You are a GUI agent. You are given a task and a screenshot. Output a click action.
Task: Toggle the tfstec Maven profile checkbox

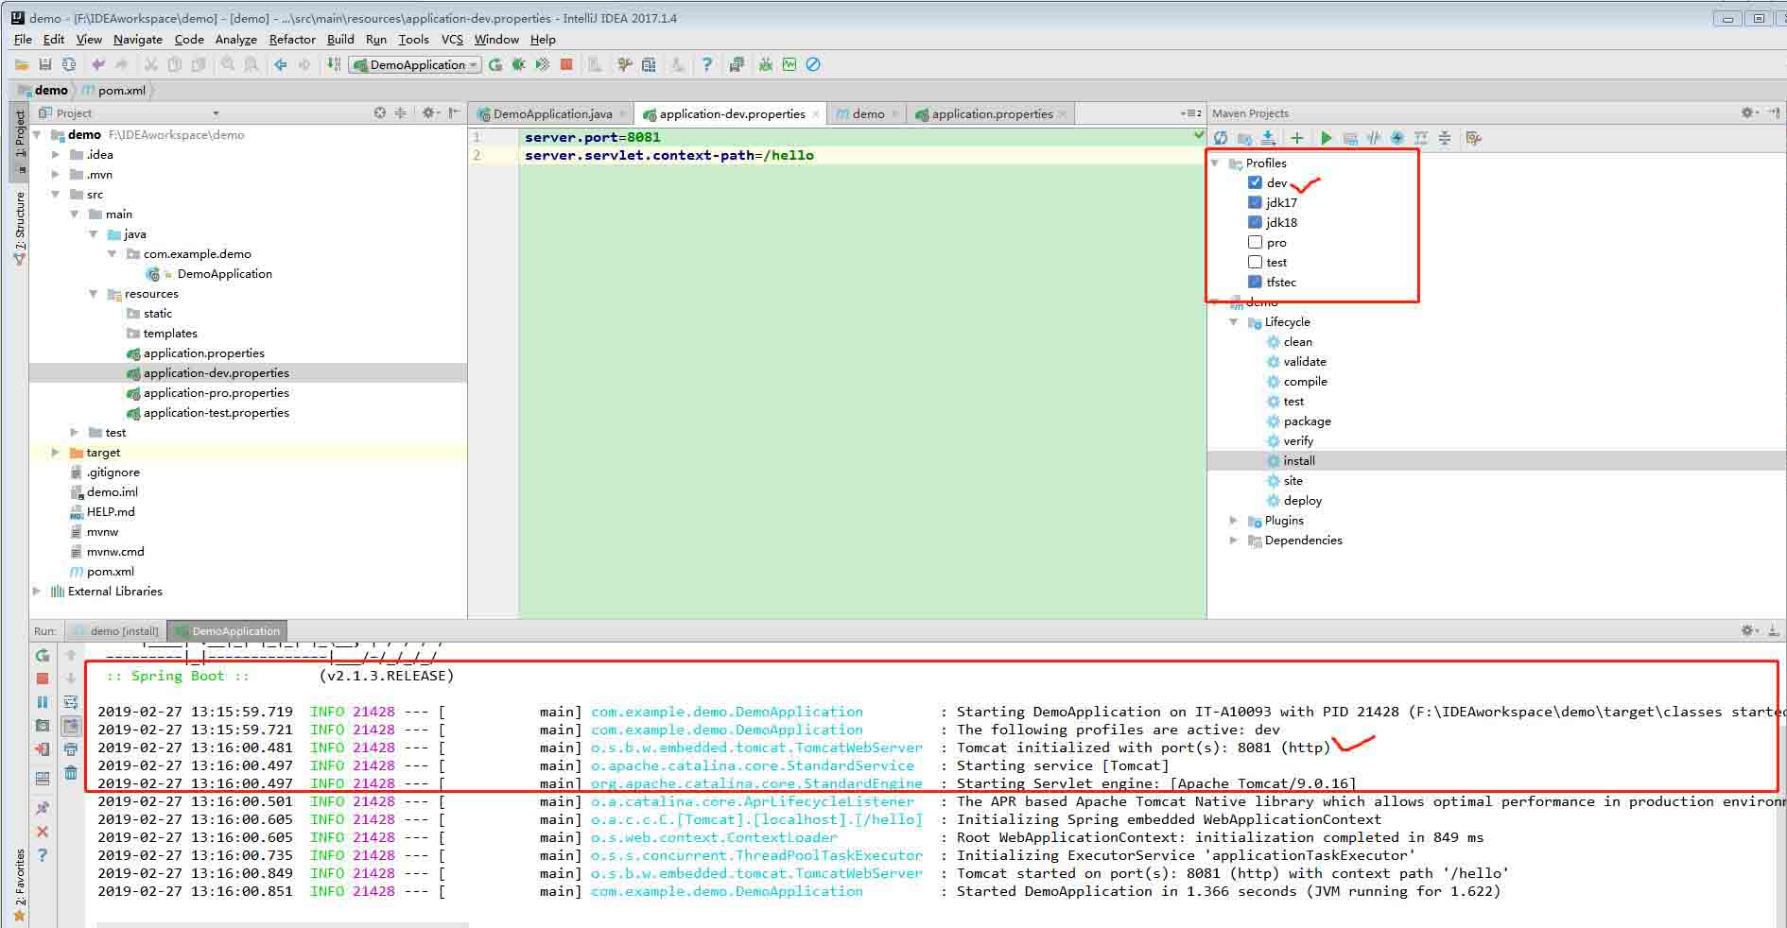point(1255,282)
